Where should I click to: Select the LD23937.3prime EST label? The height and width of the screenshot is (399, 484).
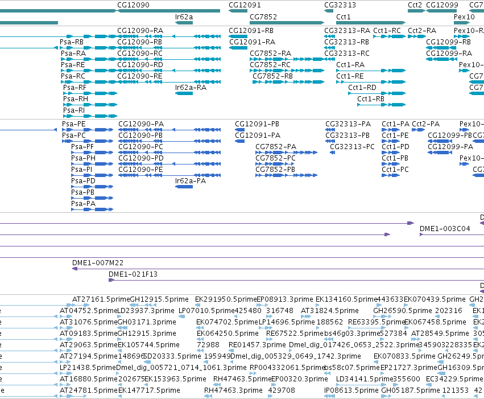(x=146, y=311)
